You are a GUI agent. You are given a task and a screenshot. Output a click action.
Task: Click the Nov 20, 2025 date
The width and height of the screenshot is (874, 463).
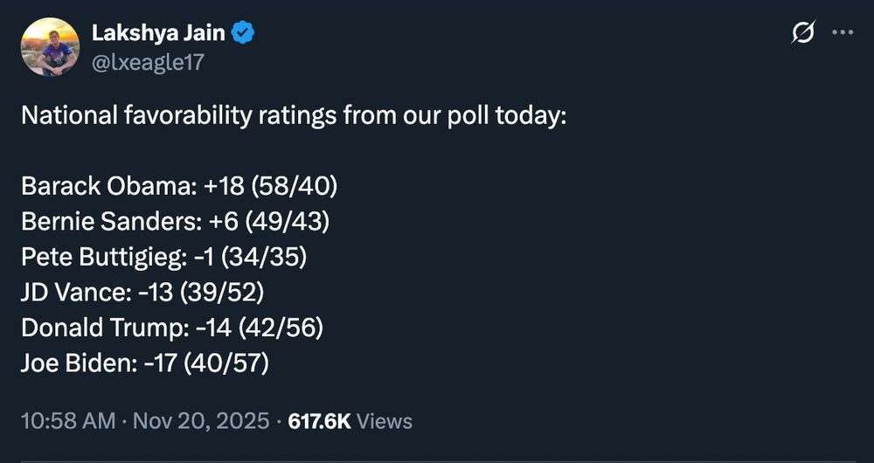pyautogui.click(x=201, y=421)
